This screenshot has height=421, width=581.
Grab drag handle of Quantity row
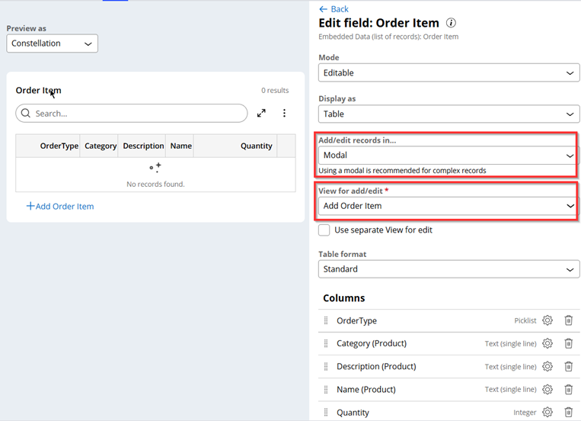(326, 412)
